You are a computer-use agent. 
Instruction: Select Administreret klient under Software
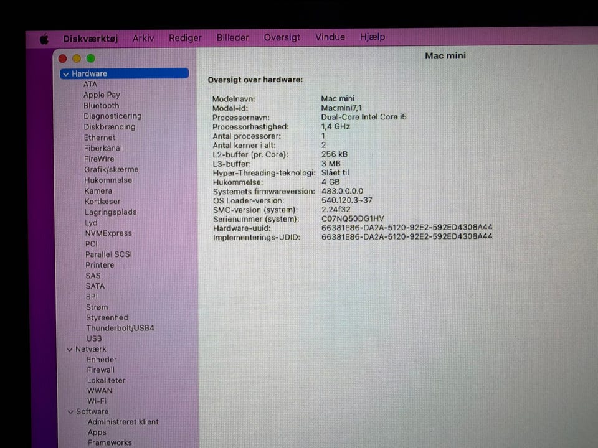click(123, 422)
